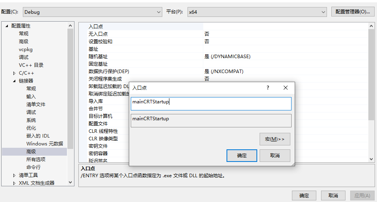Image resolution: width=377 pixels, height=202 pixels.
Task: Select Windows 元数据 item
Action: pyautogui.click(x=45, y=144)
